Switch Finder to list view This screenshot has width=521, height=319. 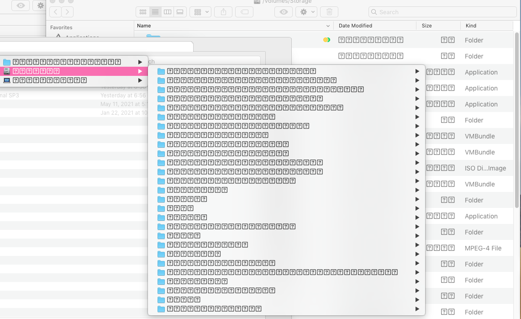[155, 12]
